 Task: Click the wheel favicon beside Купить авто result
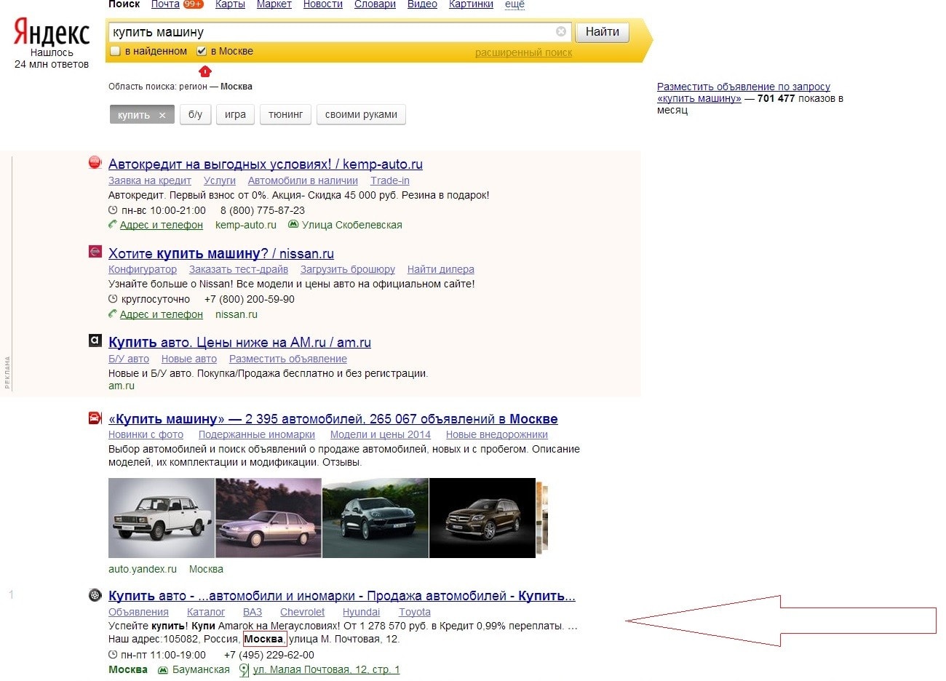95,595
